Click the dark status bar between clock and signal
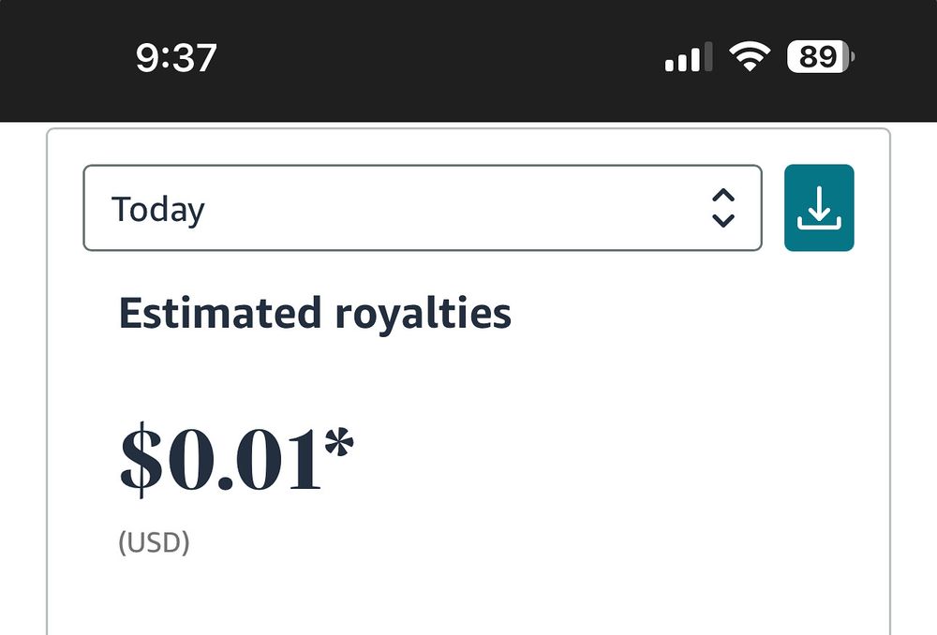Screen dimensions: 937x635 [441, 57]
